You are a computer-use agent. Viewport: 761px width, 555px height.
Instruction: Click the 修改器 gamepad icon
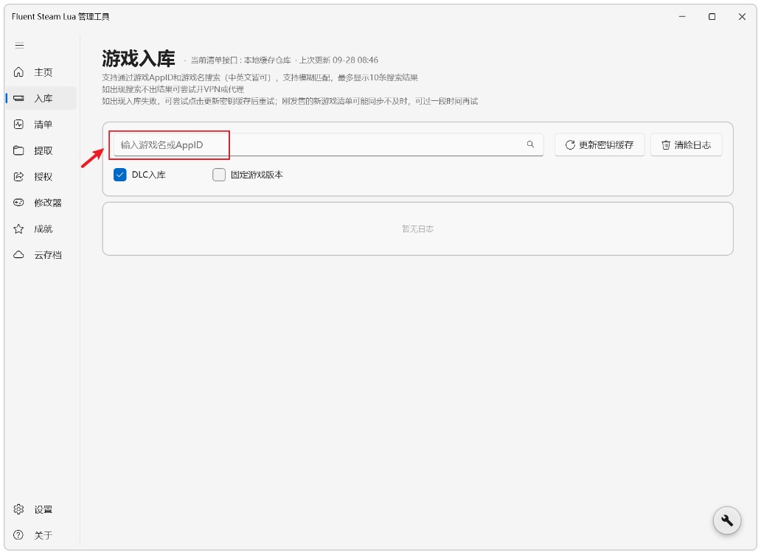point(18,203)
